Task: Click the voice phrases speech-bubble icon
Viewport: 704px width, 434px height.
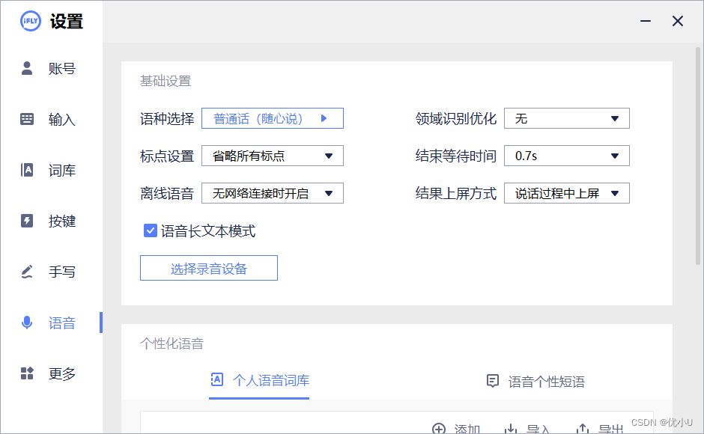Action: point(493,381)
